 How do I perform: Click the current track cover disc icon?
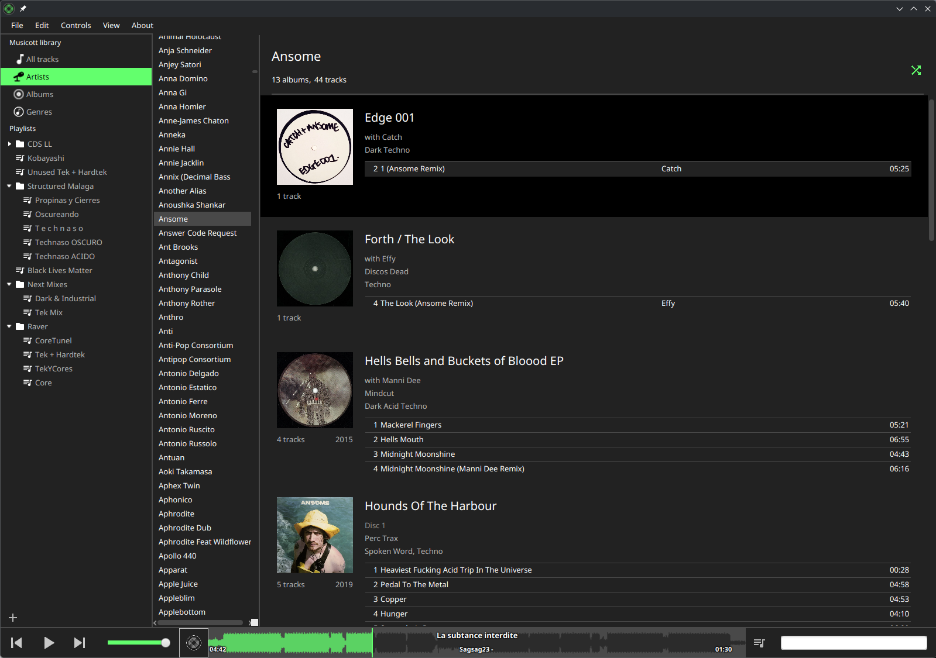[194, 643]
